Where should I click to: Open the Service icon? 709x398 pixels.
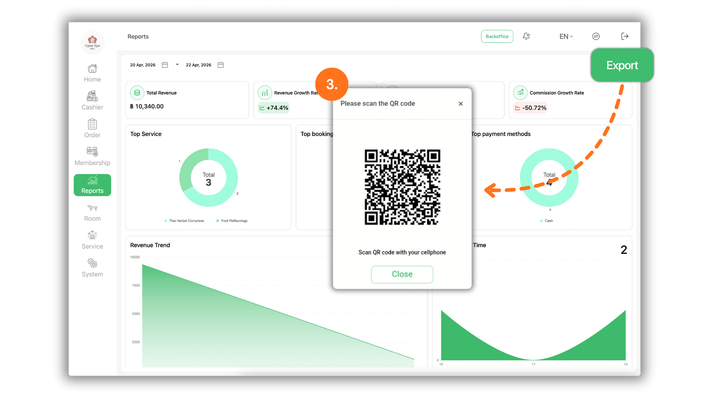[x=92, y=235]
